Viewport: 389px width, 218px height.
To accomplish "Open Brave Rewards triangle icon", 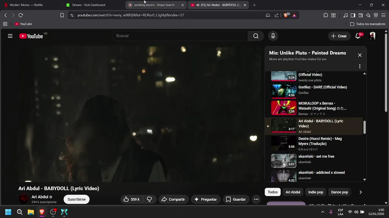I will click(x=294, y=15).
